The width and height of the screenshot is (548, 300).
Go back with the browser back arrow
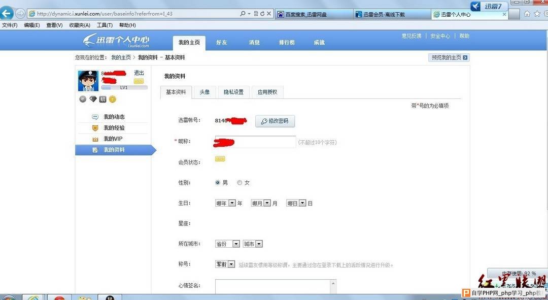(7, 14)
